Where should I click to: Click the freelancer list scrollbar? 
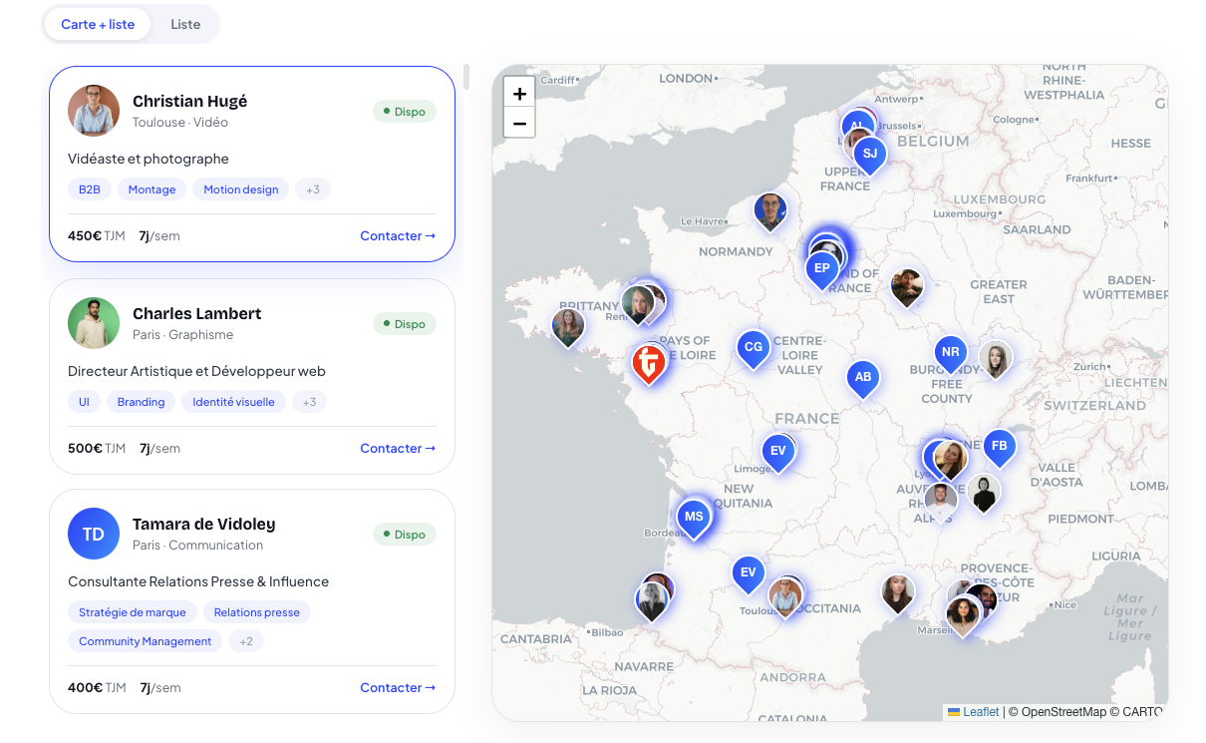[466, 78]
